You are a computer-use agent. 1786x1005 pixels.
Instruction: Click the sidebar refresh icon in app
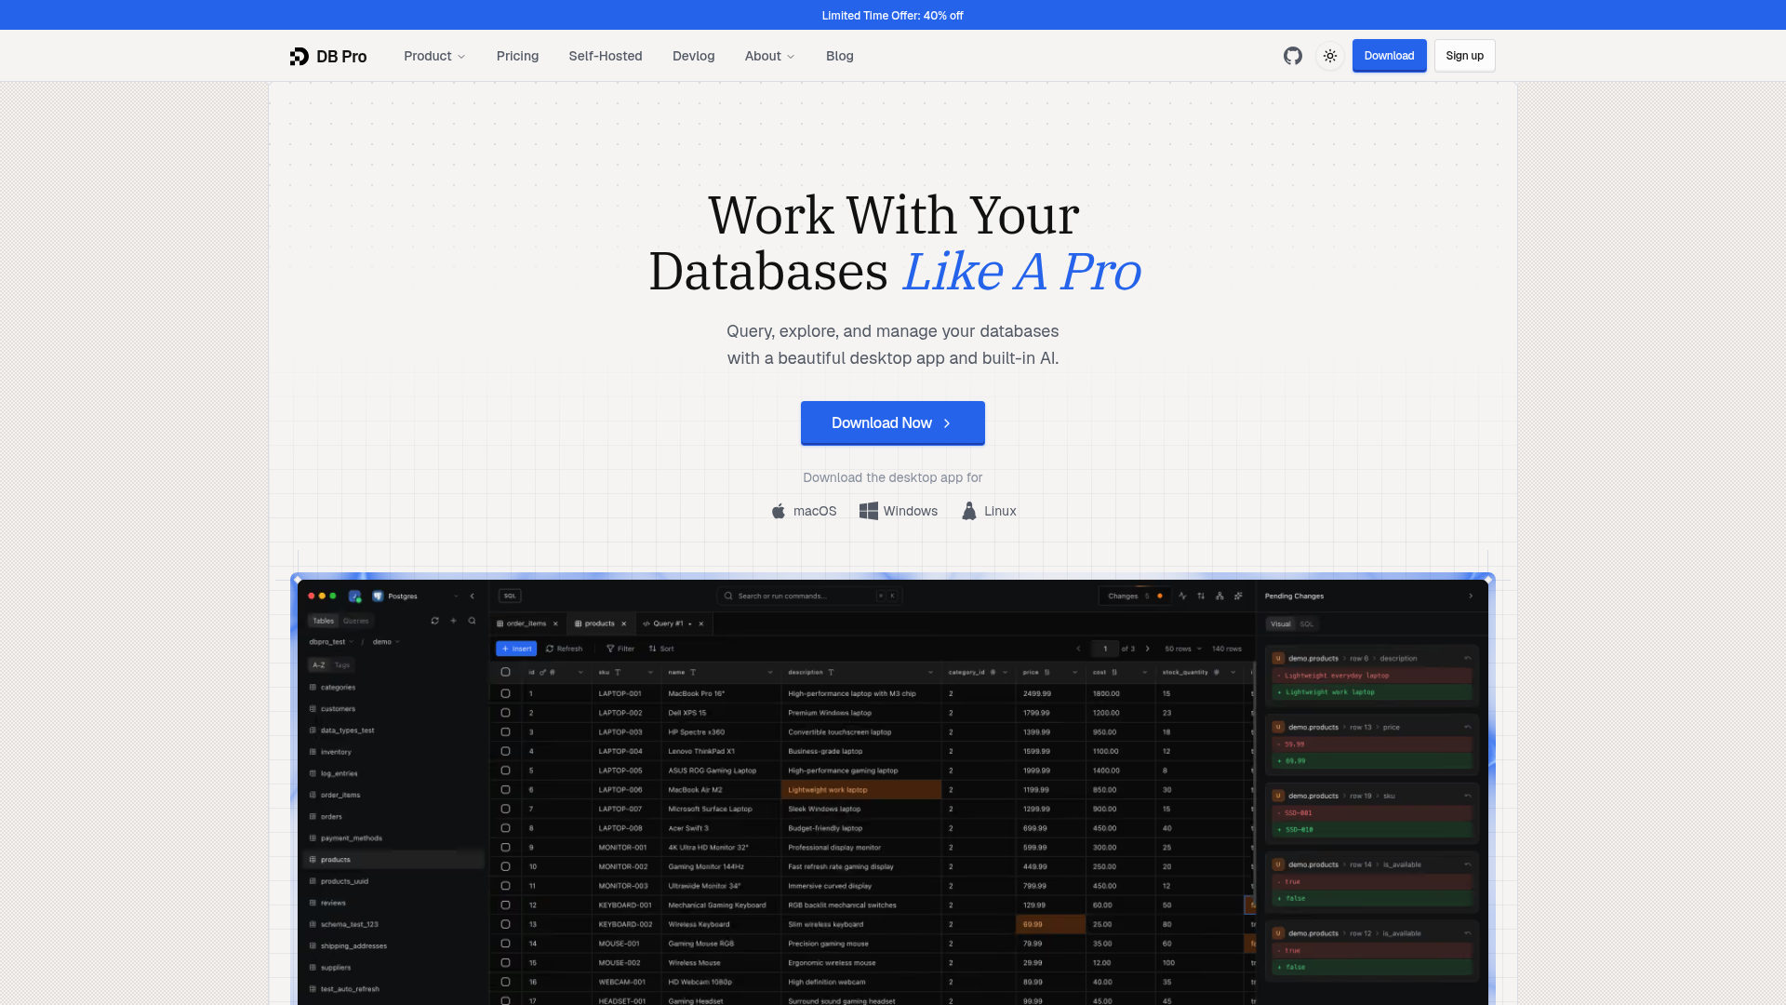point(434,621)
